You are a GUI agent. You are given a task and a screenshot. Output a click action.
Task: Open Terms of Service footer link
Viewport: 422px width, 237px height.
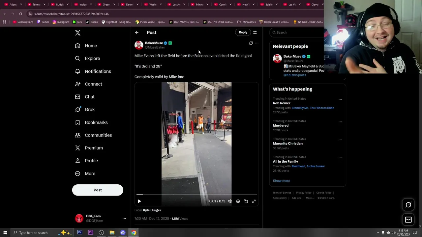pyautogui.click(x=282, y=193)
